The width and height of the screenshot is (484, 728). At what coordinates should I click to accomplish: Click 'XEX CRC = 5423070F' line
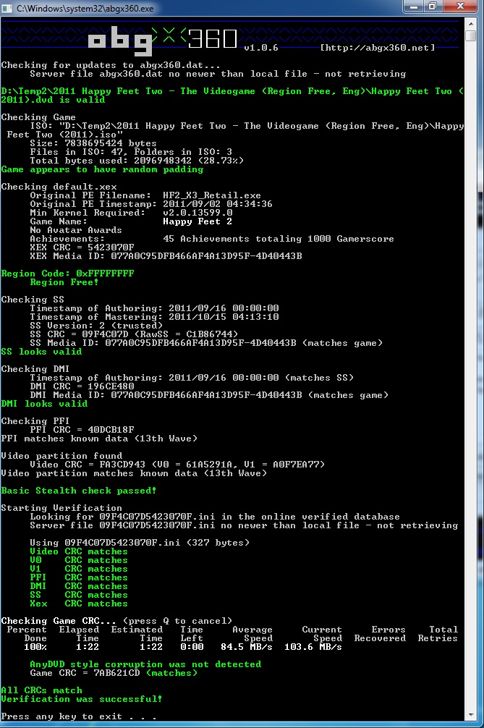82,247
